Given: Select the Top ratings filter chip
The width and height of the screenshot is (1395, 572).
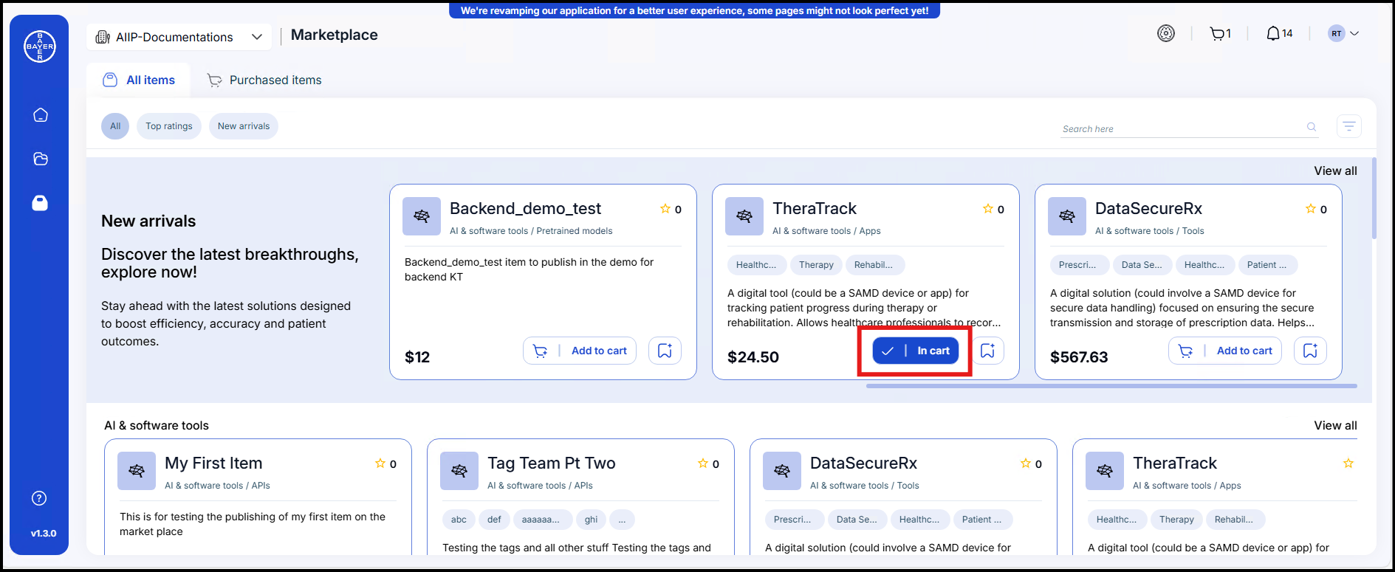Looking at the screenshot, I should (169, 126).
